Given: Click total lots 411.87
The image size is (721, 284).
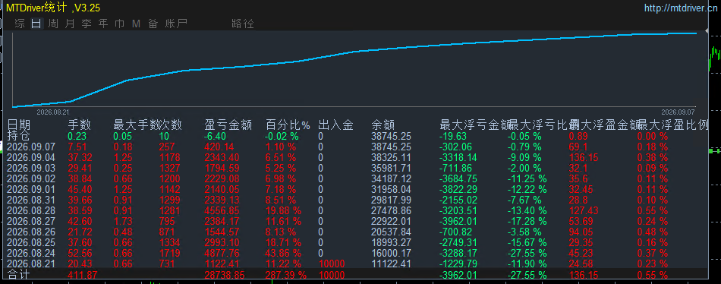Looking at the screenshot, I should point(82,275).
